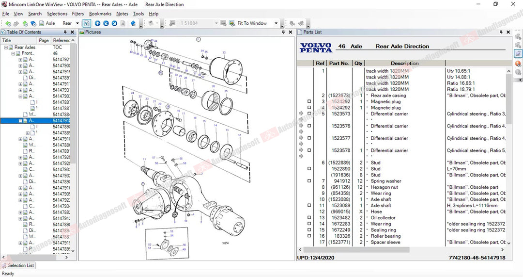This screenshot has width=523, height=277.
Task: Click the arrow icon beside part 1523576
Action: pyautogui.click(x=301, y=126)
